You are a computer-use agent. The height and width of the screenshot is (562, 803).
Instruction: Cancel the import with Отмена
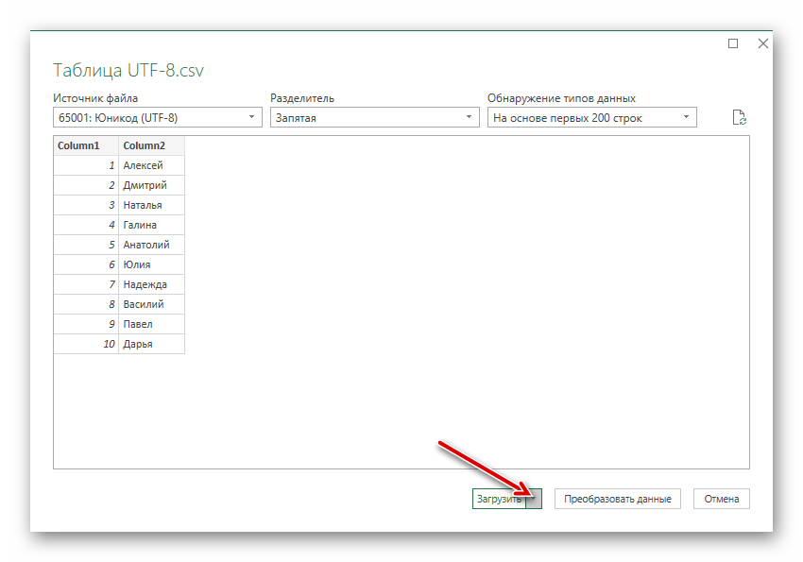pos(722,499)
